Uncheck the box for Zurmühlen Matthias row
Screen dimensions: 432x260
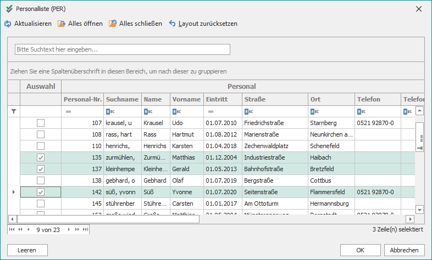click(x=41, y=157)
